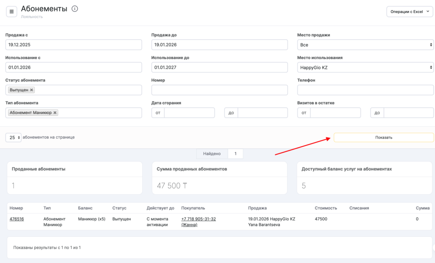This screenshot has width=435, height=263.
Task: Open the Операции с Excel dropdown
Action: 410,11
